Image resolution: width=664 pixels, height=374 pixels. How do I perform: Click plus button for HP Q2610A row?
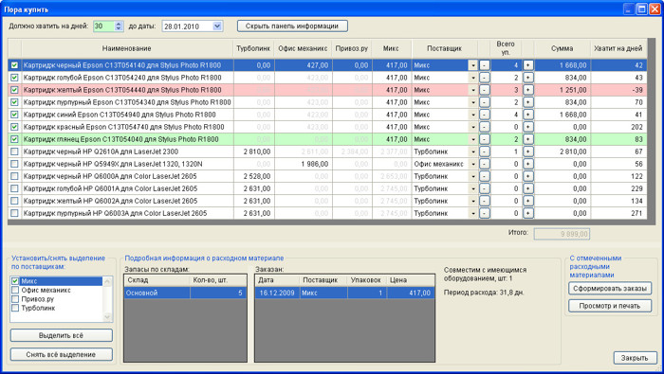click(x=527, y=151)
